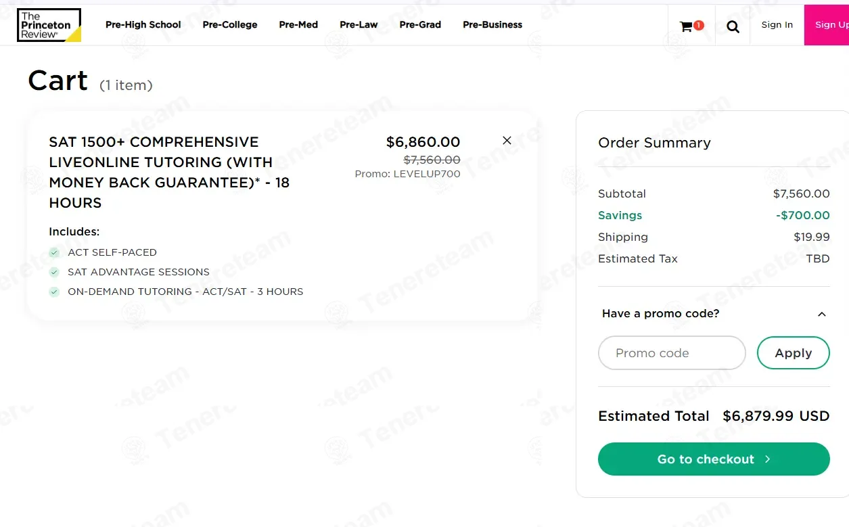Click the search magnifier icon
This screenshot has height=527, width=849.
click(x=733, y=26)
